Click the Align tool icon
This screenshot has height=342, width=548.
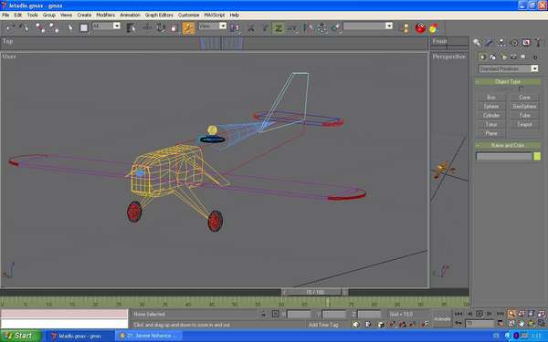tap(336, 28)
